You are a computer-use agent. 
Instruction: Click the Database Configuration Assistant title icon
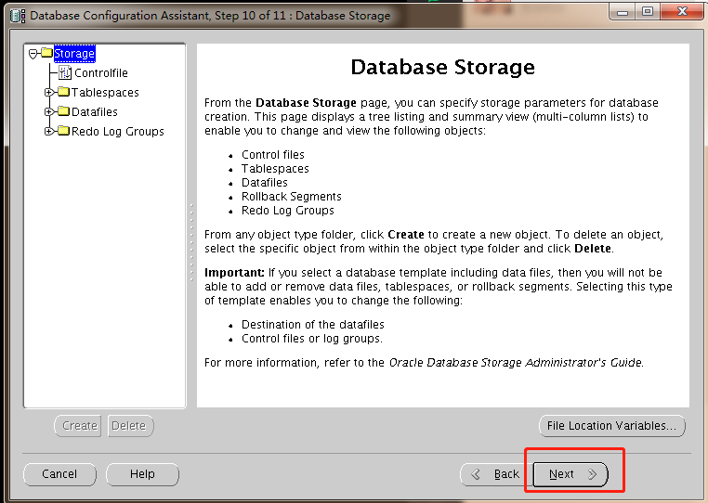[x=18, y=16]
